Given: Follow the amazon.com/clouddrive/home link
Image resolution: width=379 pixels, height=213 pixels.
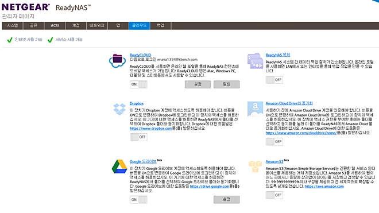Looking at the screenshot, I should [301, 133].
